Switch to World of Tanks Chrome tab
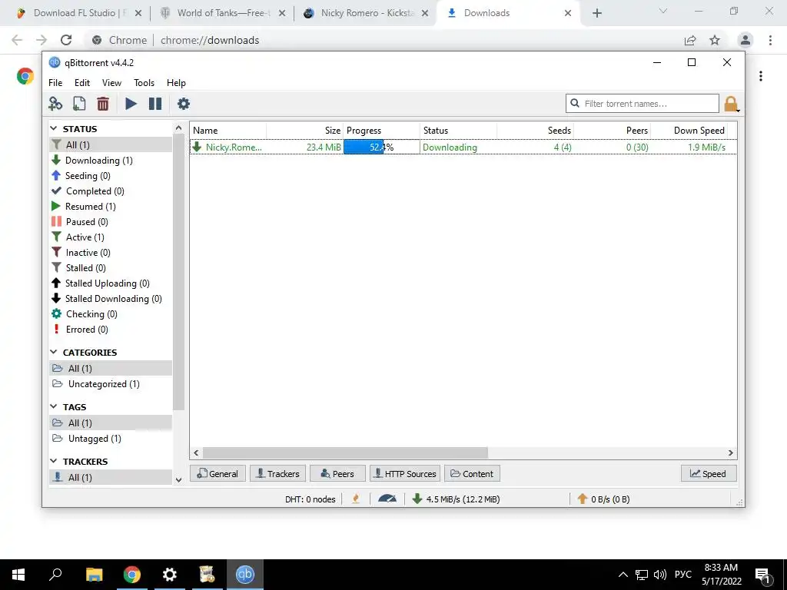Image resolution: width=787 pixels, height=590 pixels. pyautogui.click(x=222, y=13)
